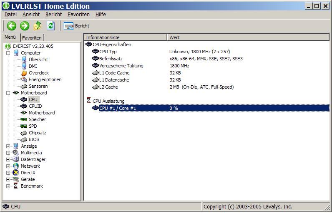This screenshot has width=332, height=213.
Task: Select the CPU item in tree
Action: (x=33, y=99)
